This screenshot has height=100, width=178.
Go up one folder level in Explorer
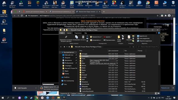[69, 47]
